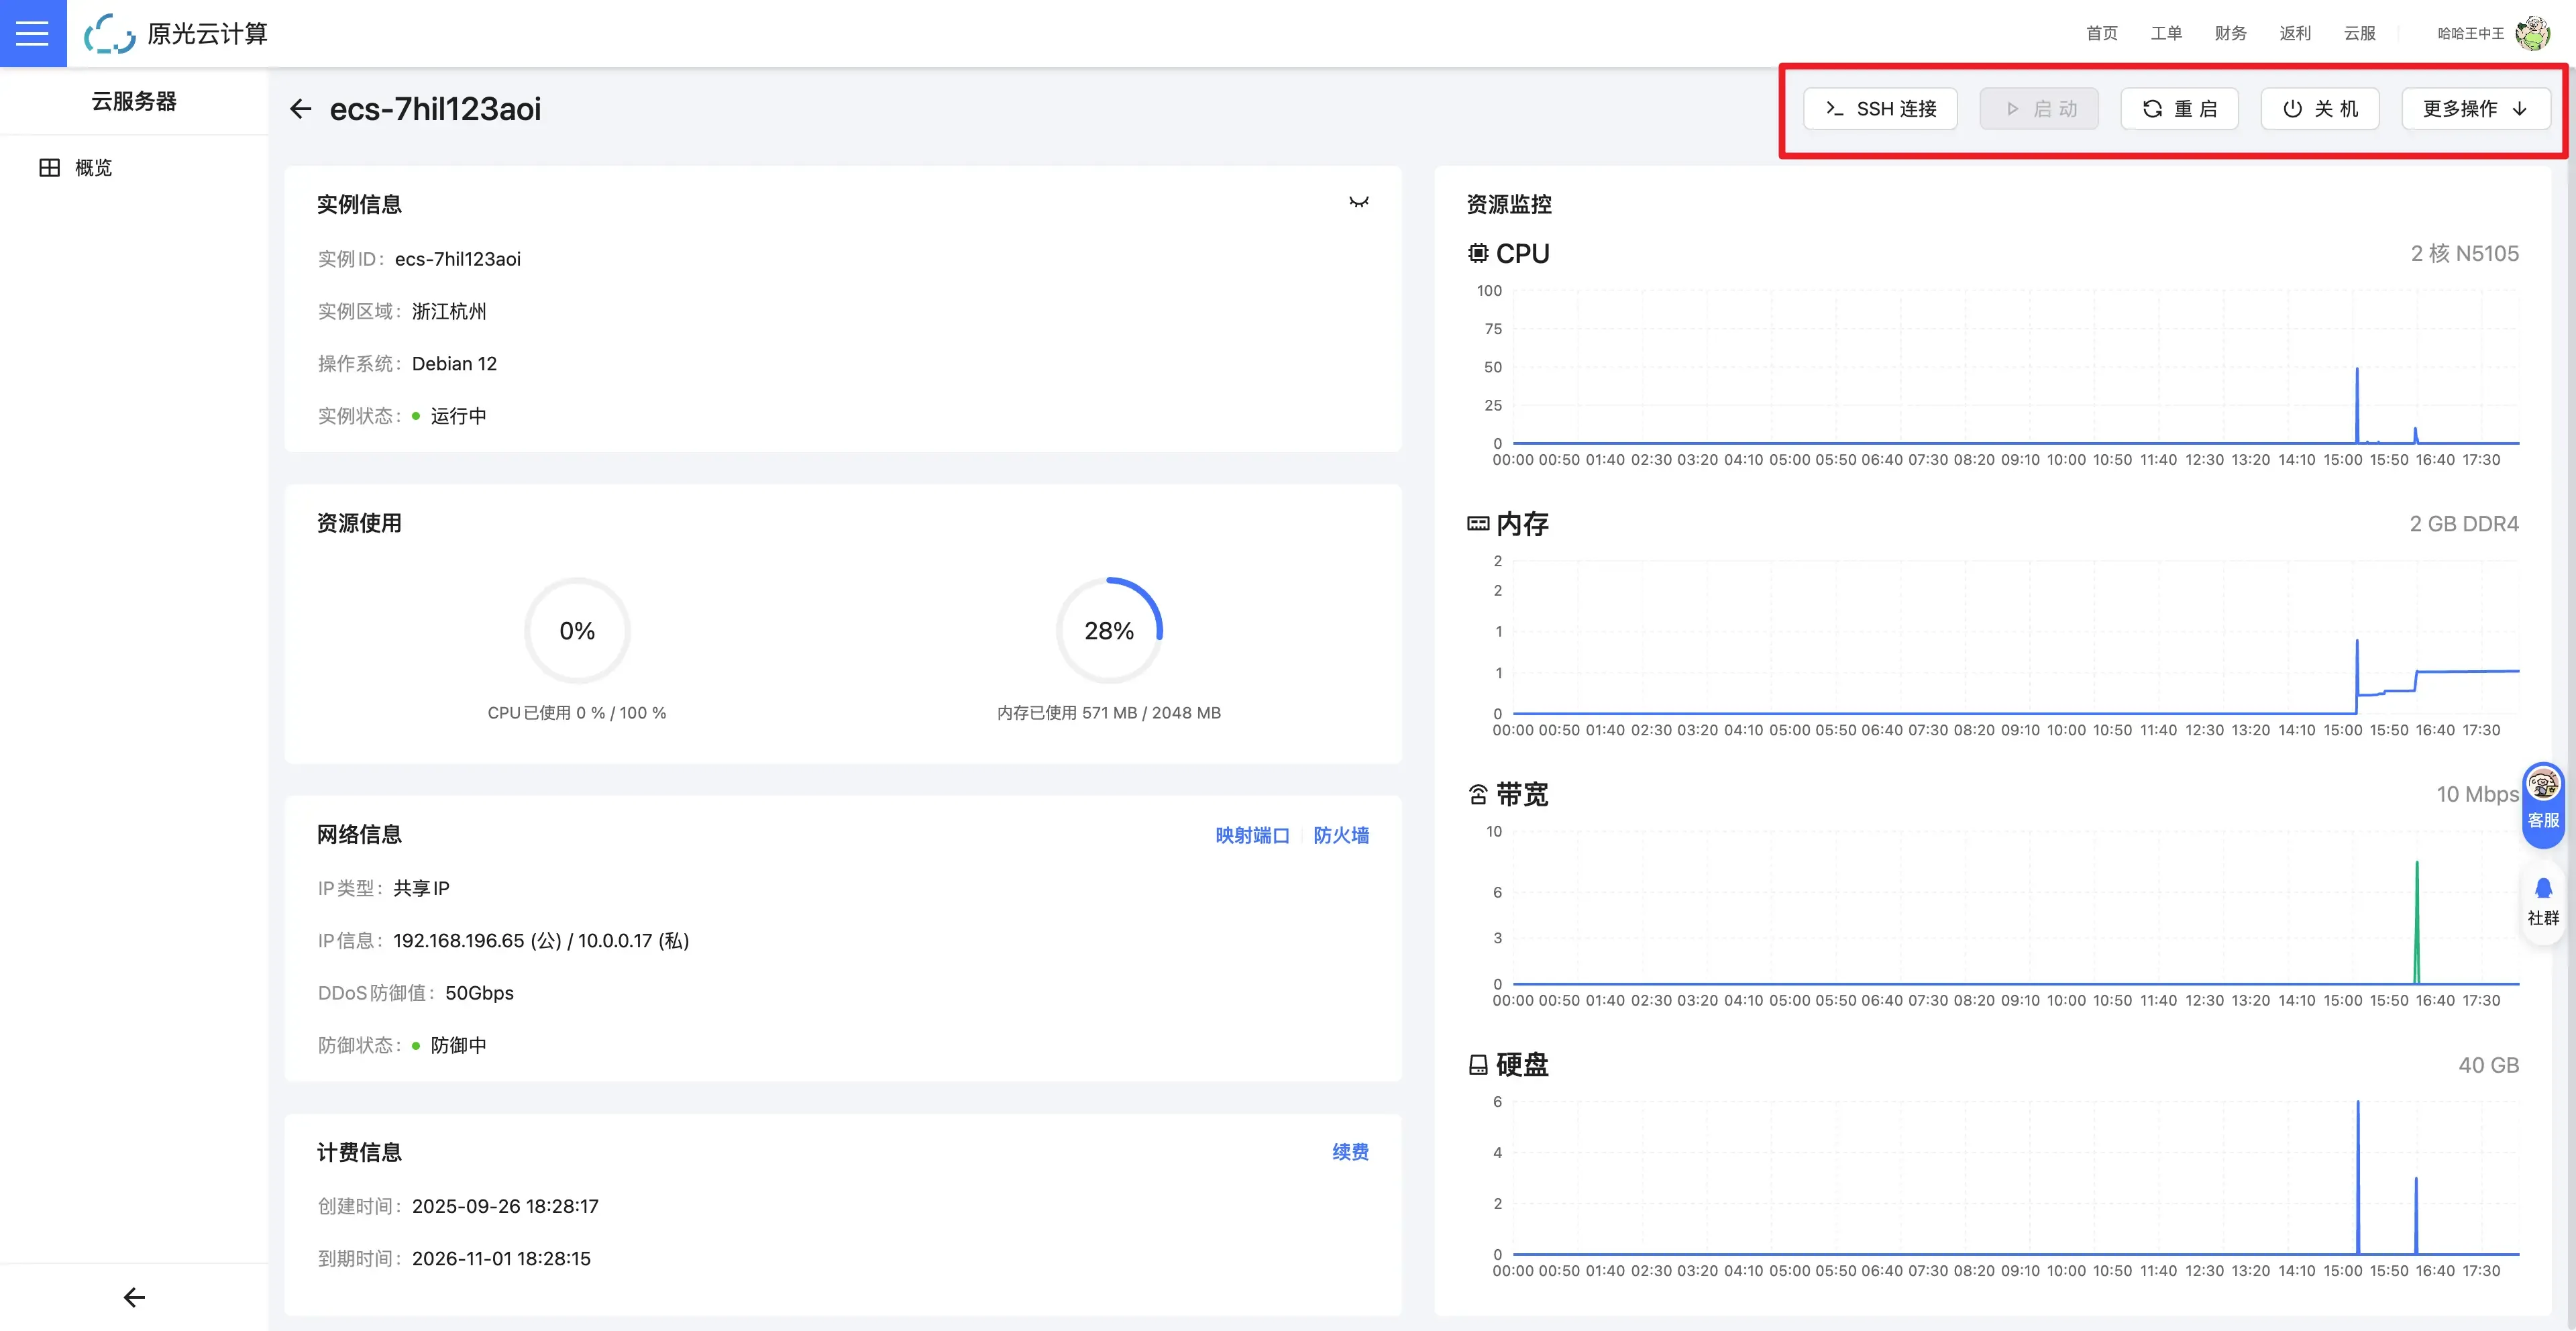The width and height of the screenshot is (2576, 1331).
Task: Click the 映射端口 link
Action: point(1252,835)
